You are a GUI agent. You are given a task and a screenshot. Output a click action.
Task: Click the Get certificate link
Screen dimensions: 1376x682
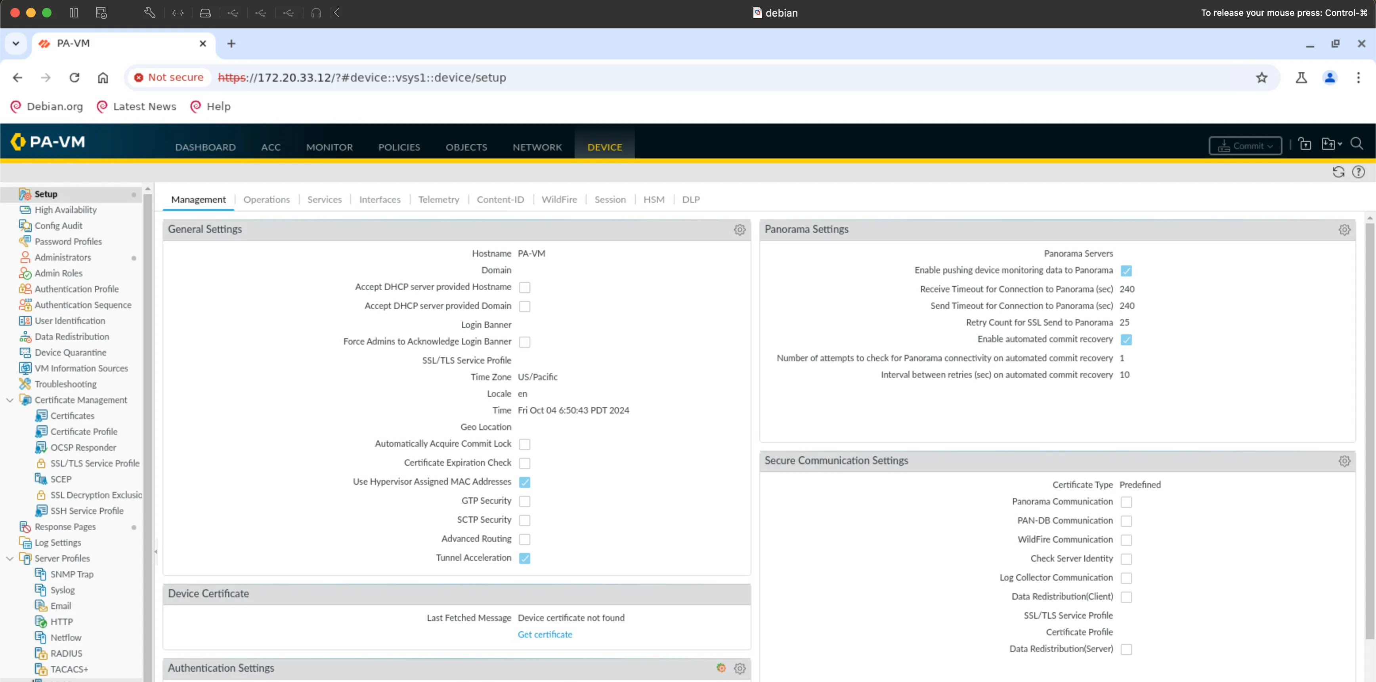pyautogui.click(x=544, y=634)
